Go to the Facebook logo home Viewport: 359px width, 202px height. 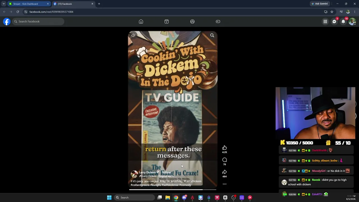(x=7, y=21)
